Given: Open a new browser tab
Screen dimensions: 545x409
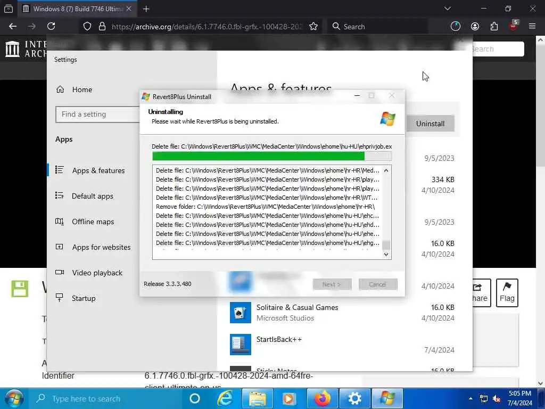Looking at the screenshot, I should pos(146,9).
